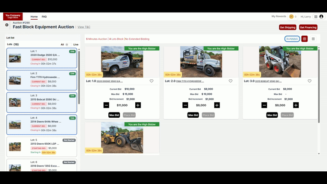Image resolution: width=327 pixels, height=184 pixels.
Task: Click Dodge truck photo on Lot 1.0 card
Action: (122, 62)
